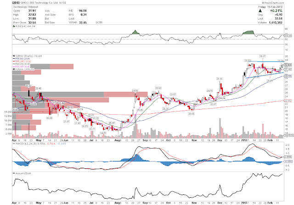
Task: Click the MA(200) legend entry
Action: (22, 61)
